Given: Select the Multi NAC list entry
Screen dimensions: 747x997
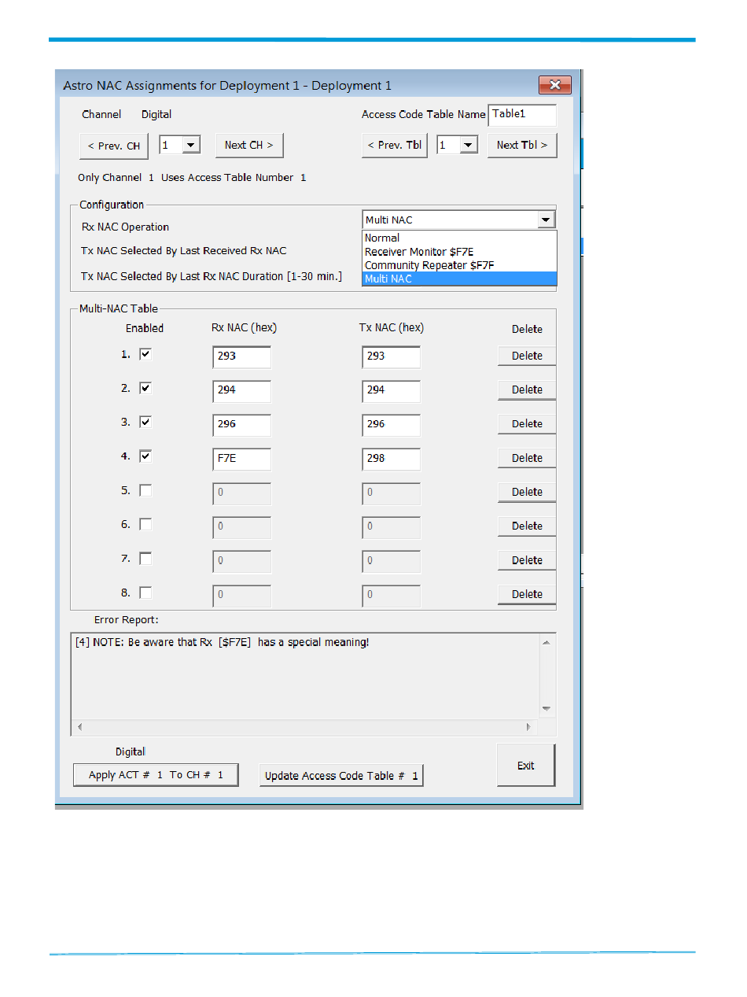Looking at the screenshot, I should tap(388, 279).
